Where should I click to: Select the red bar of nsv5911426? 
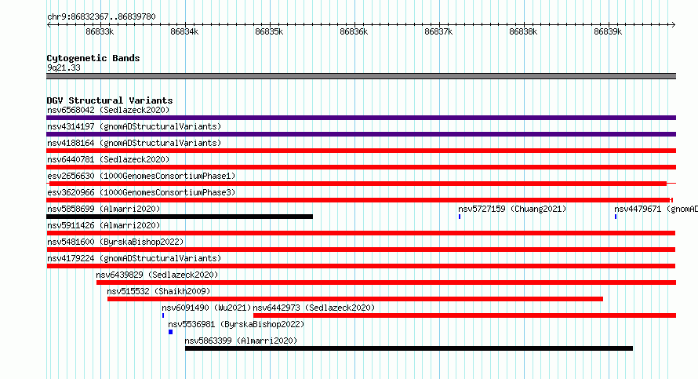(361, 233)
